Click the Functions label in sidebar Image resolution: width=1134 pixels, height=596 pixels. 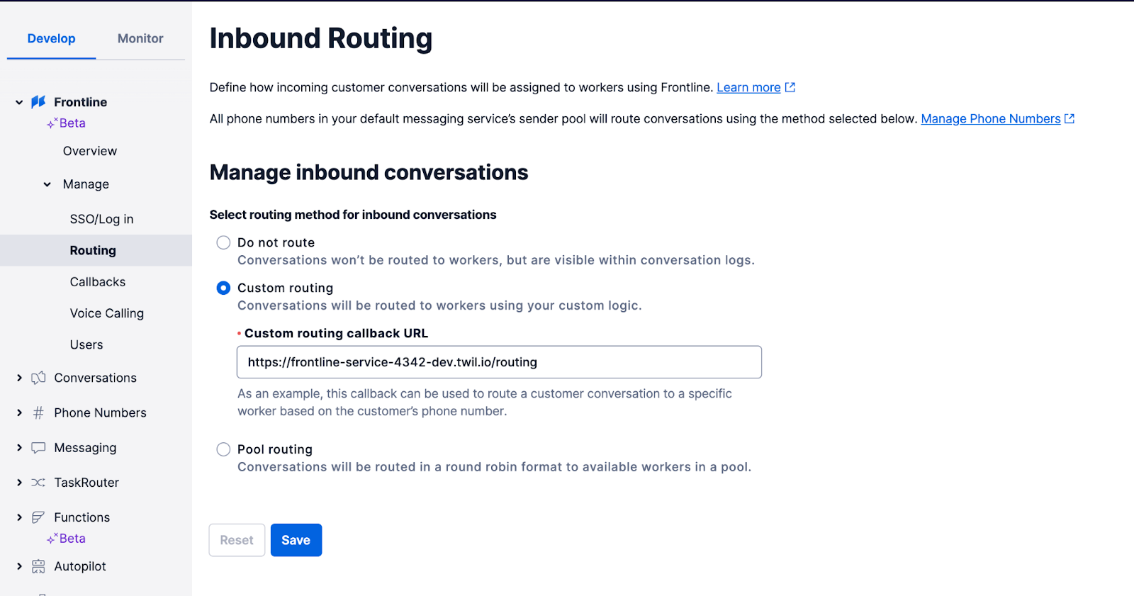pyautogui.click(x=82, y=517)
